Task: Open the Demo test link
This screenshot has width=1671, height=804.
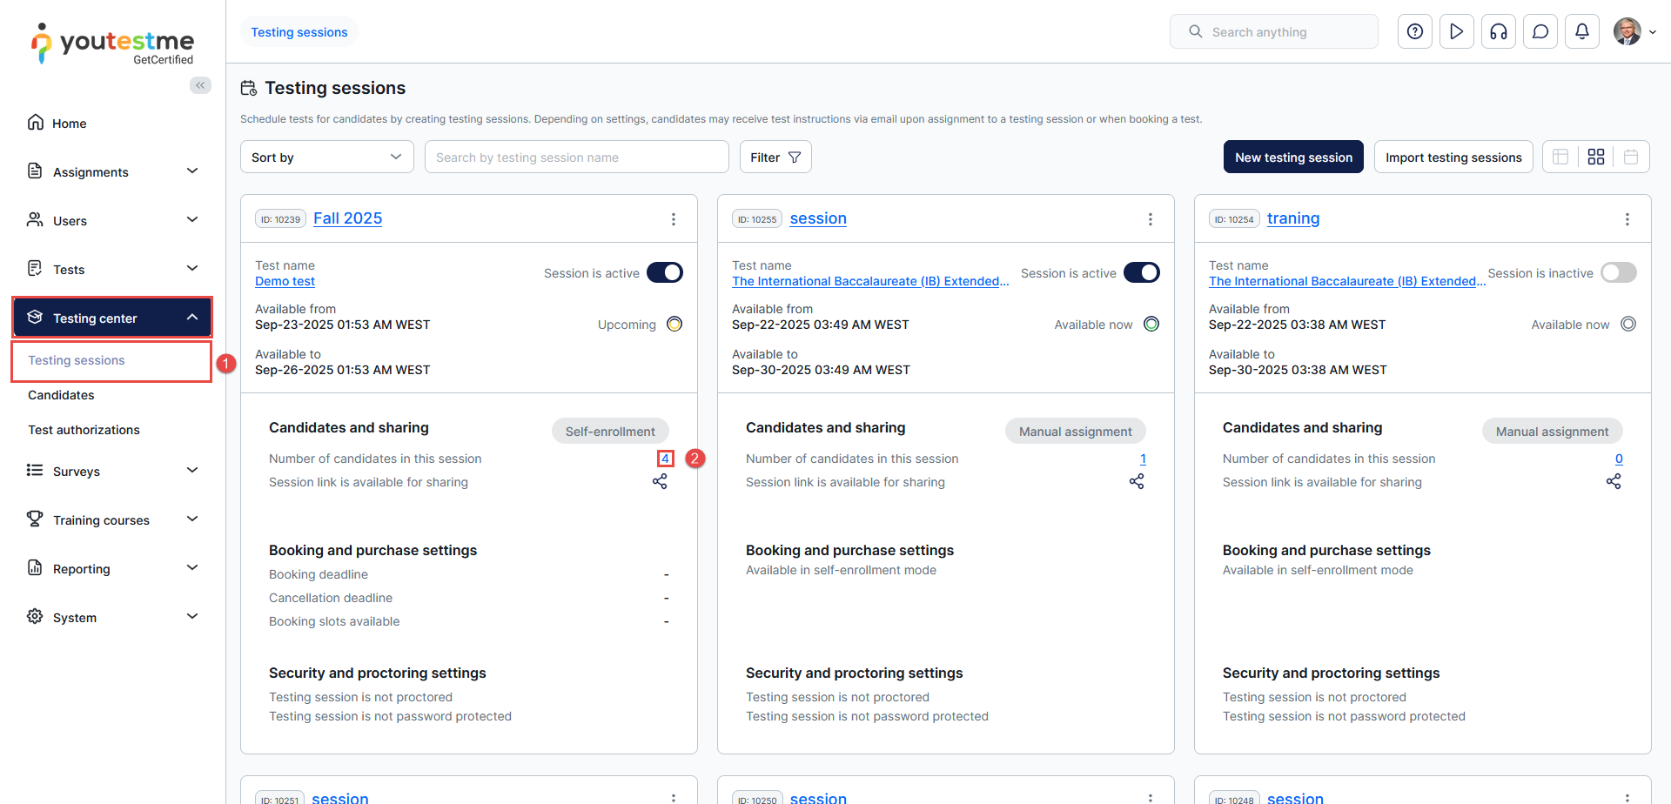Action: [285, 282]
